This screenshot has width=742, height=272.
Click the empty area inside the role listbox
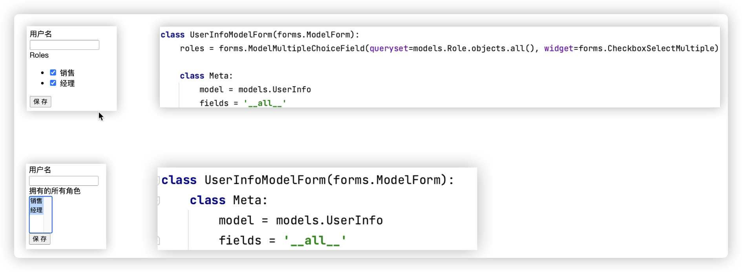pos(37,223)
